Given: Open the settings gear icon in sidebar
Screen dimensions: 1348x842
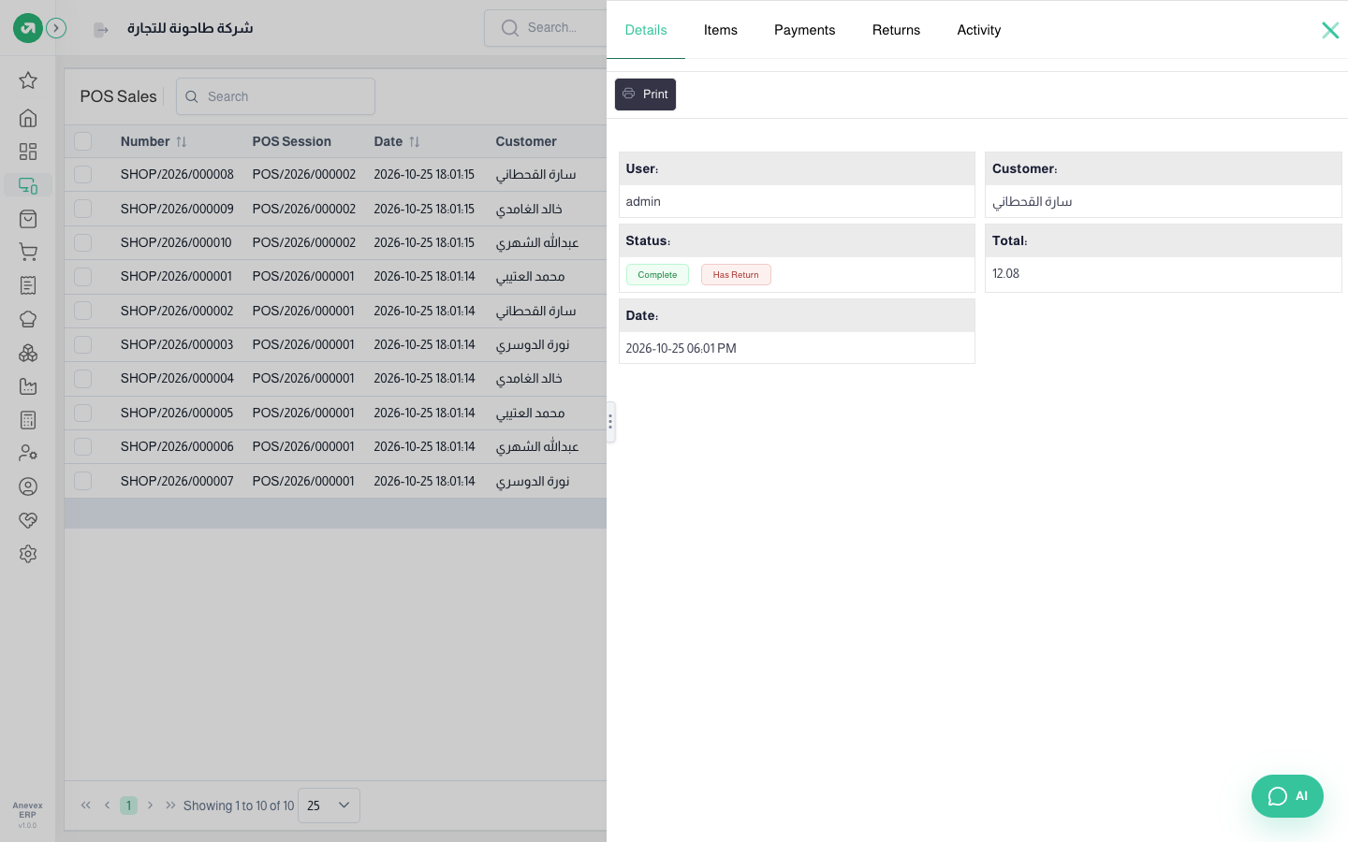Looking at the screenshot, I should click(x=28, y=554).
